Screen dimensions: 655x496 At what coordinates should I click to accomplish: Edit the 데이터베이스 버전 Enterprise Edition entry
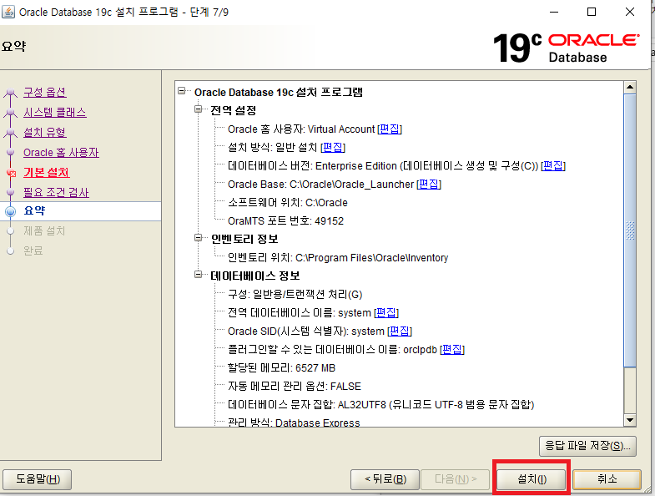(x=553, y=166)
